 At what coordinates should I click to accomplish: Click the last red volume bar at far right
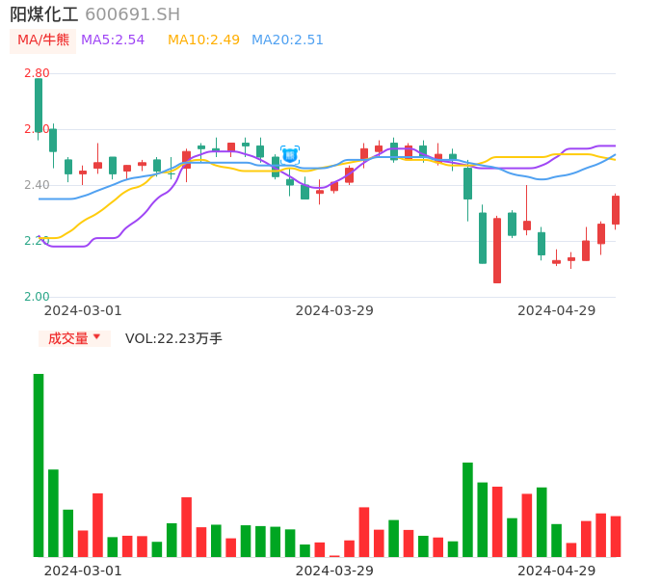click(616, 536)
